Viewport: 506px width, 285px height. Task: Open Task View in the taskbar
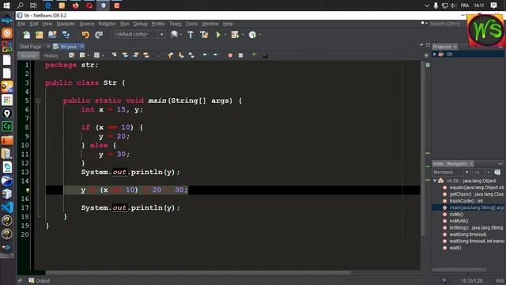33,6
